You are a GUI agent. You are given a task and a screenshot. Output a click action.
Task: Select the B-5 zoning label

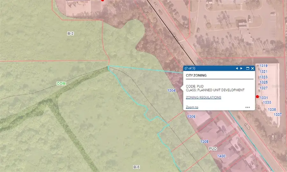136,167
